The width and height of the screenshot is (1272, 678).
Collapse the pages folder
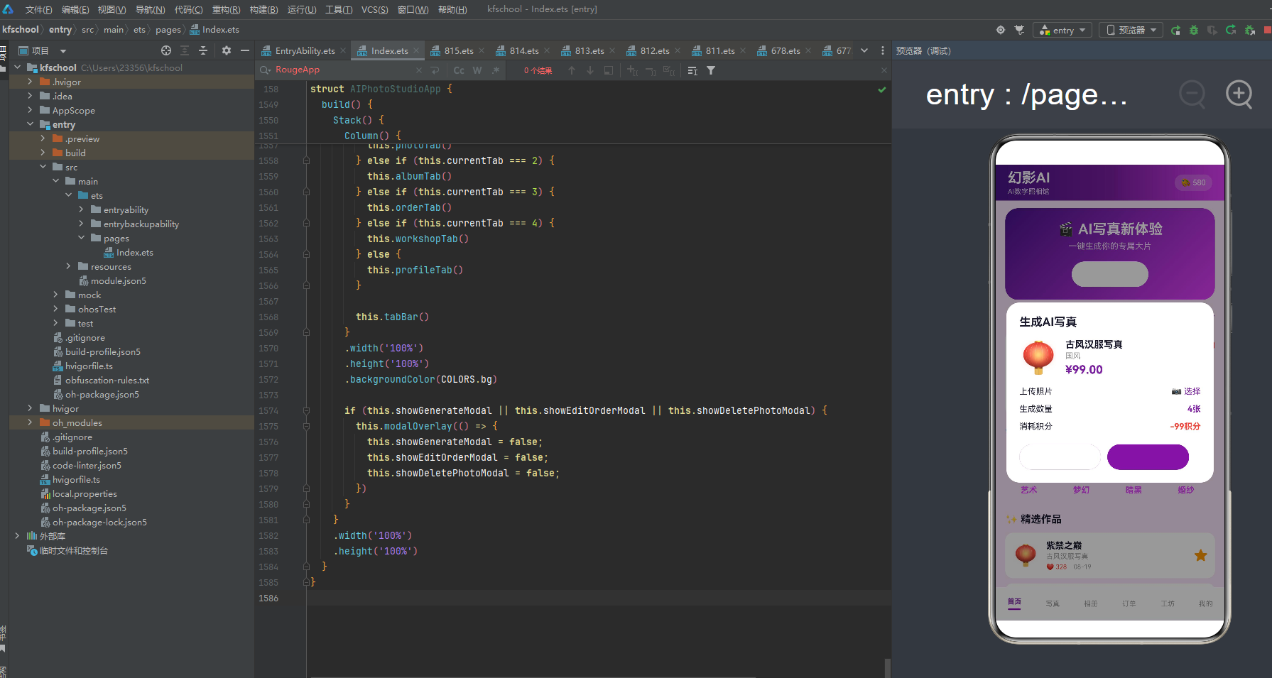(81, 238)
